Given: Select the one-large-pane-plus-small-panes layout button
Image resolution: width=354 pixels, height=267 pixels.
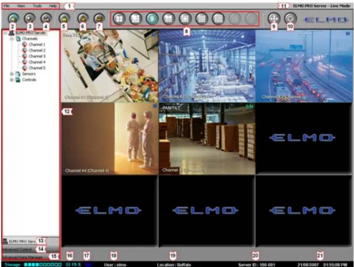Looking at the screenshot, I should 136,18.
